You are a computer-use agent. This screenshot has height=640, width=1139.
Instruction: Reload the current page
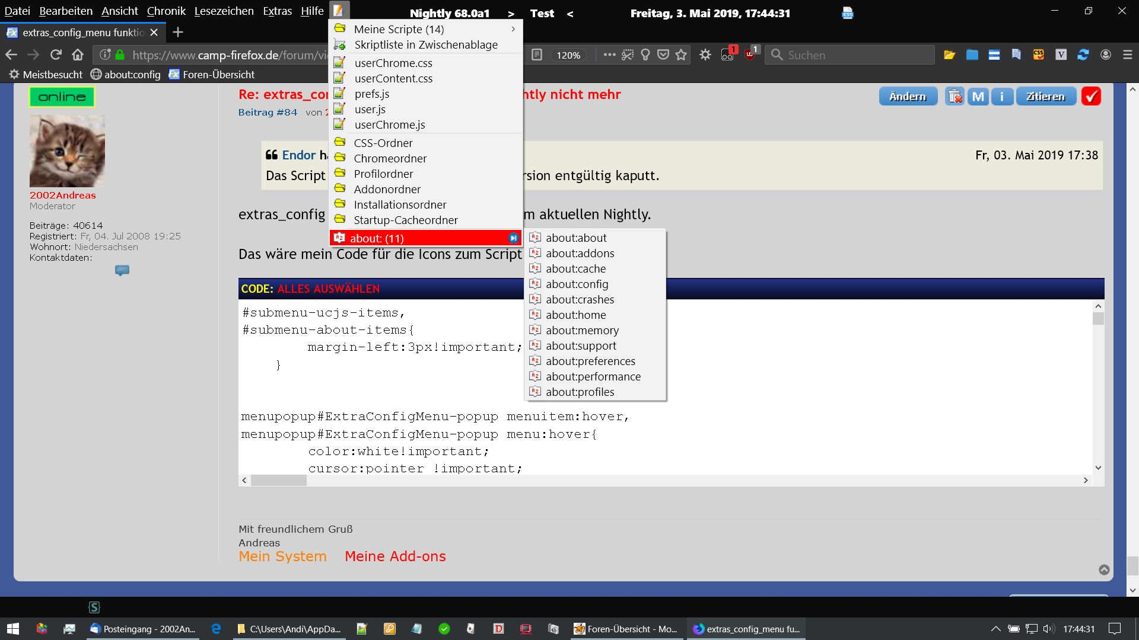click(x=56, y=55)
